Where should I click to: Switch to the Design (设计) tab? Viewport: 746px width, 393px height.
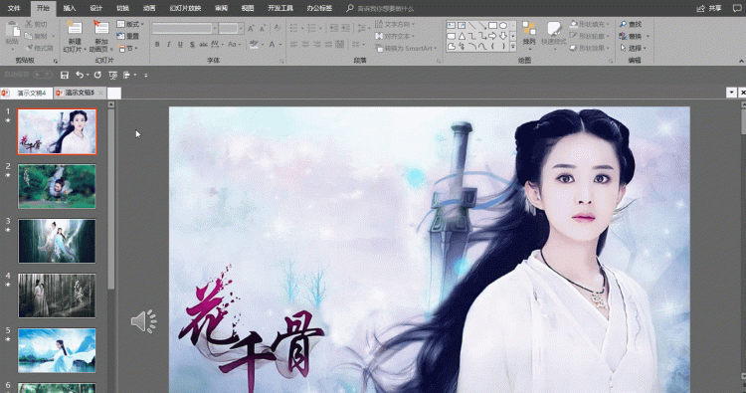[96, 8]
